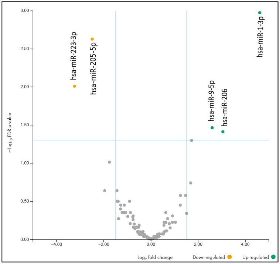The image size is (280, 264).
Task: Click the orange Down-regulated legend dot
Action: (x=229, y=257)
